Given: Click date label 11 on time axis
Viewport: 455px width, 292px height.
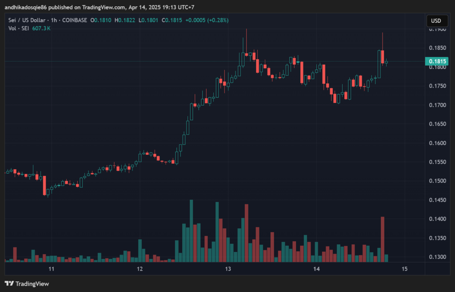Looking at the screenshot, I should tap(52, 269).
